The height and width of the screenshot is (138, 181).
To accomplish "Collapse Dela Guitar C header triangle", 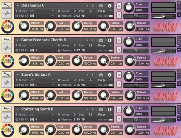I will 18,6.
